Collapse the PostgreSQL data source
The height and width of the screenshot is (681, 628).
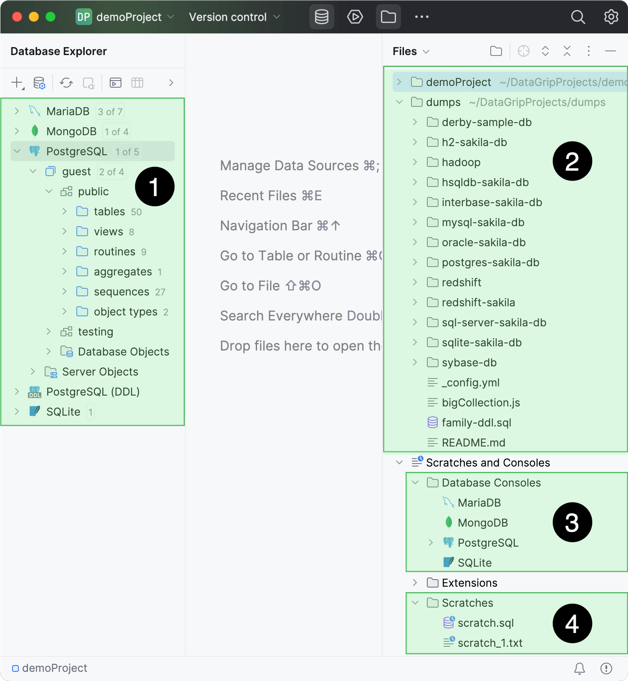(17, 151)
